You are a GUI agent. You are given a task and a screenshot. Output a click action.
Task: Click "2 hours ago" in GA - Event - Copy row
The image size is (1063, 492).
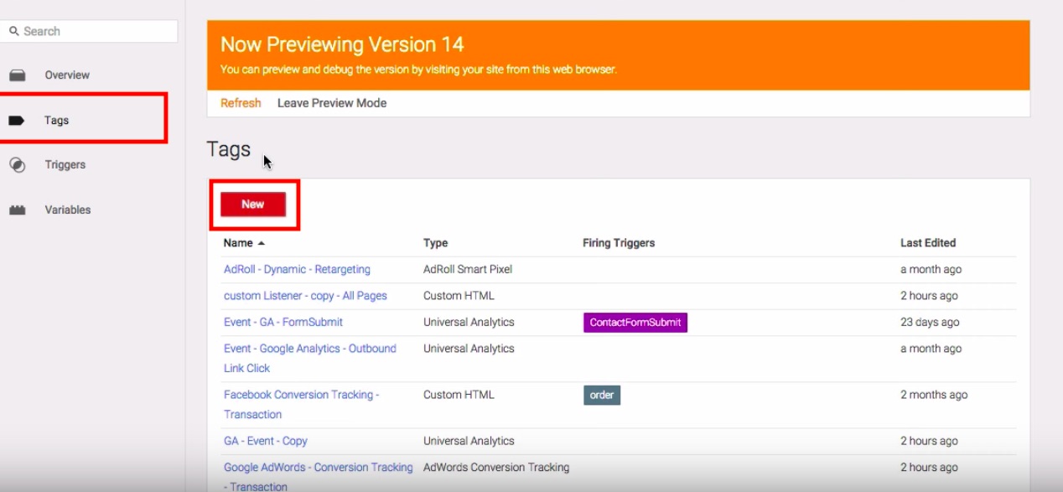click(x=929, y=441)
